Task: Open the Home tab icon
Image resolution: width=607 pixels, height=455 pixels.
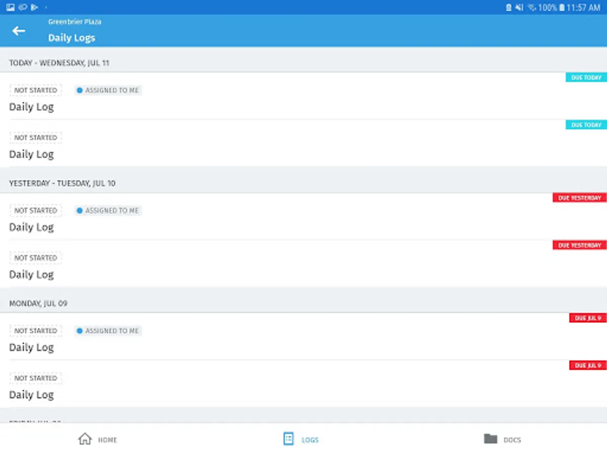Action: click(85, 439)
